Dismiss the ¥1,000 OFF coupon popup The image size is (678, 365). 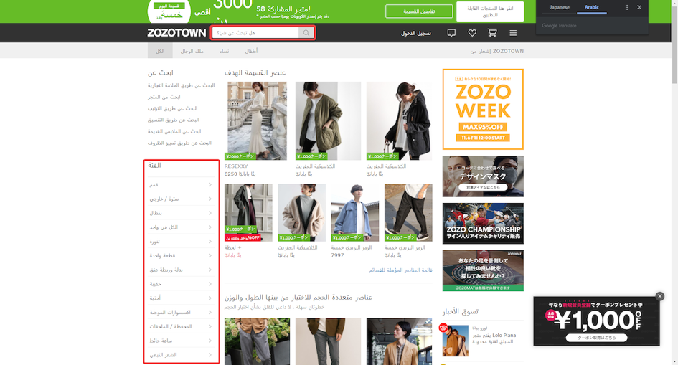point(659,296)
